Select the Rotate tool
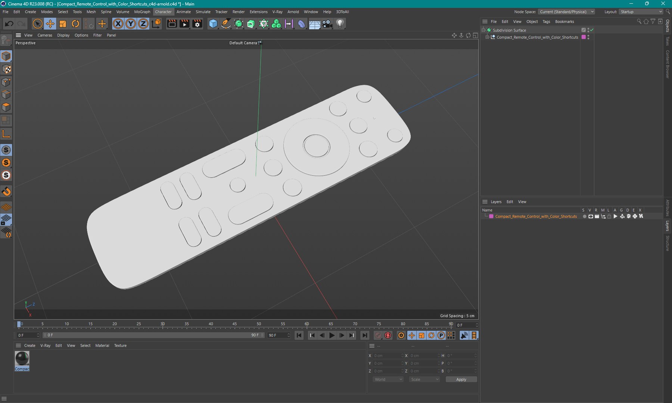672x403 pixels. tap(75, 24)
